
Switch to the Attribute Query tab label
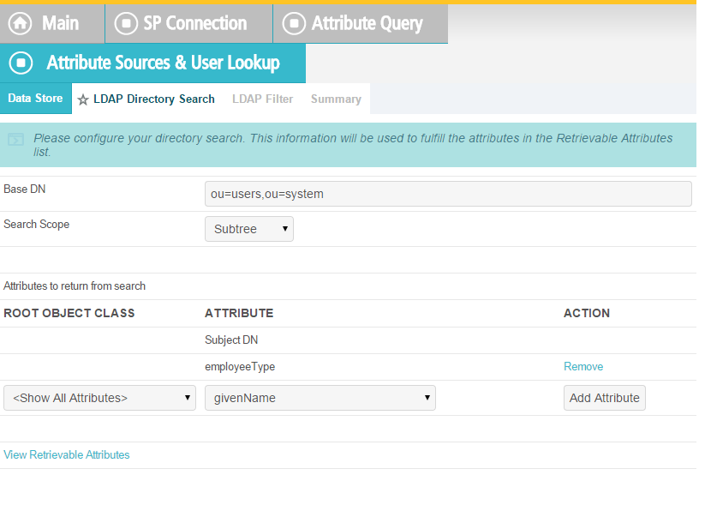pos(367,23)
